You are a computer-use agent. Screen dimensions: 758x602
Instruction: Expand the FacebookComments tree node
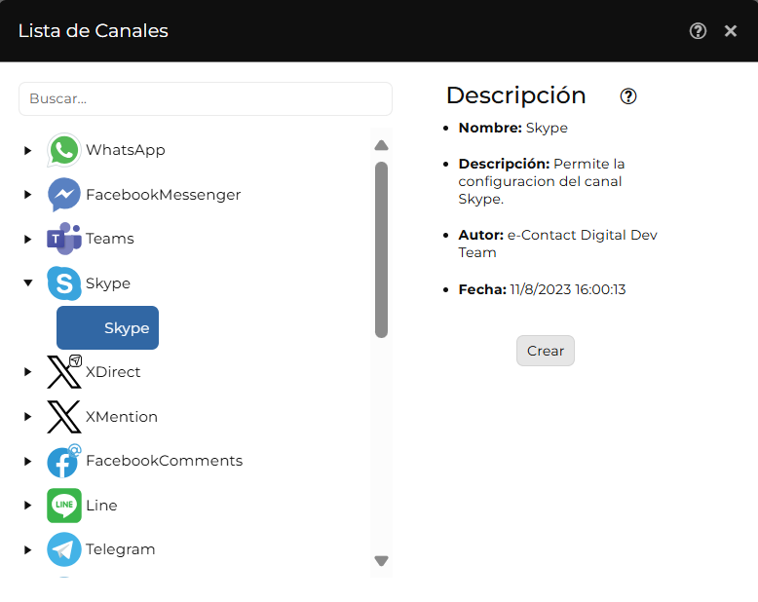[27, 461]
